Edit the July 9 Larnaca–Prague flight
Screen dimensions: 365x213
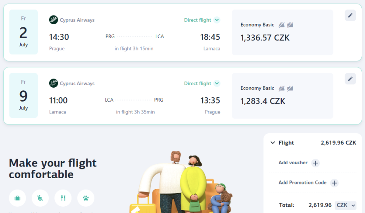tap(350, 79)
